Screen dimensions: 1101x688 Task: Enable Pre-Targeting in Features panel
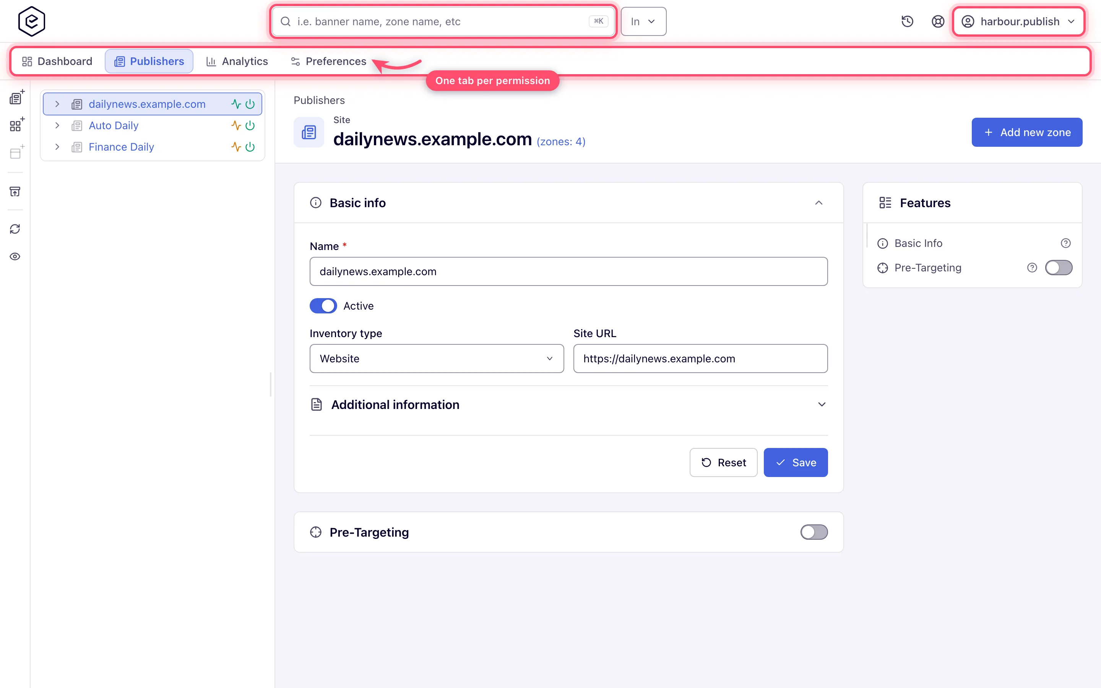point(1058,268)
